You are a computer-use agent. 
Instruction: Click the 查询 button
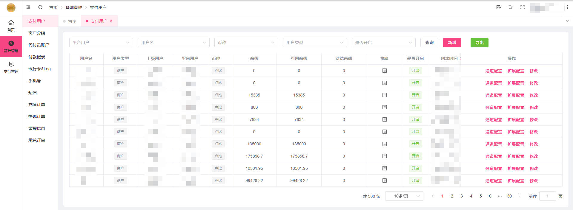(x=429, y=43)
